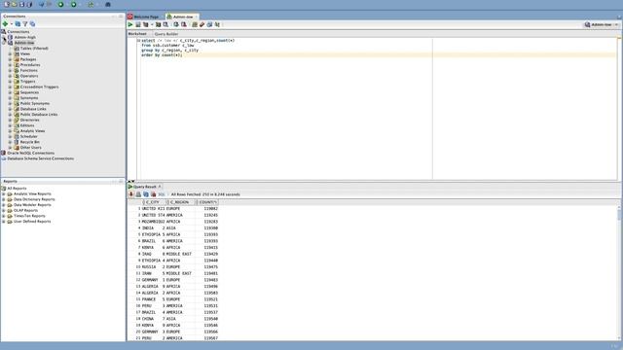623x350 pixels.
Task: Click the pin icon in Query Result toolbar
Action: (x=130, y=194)
